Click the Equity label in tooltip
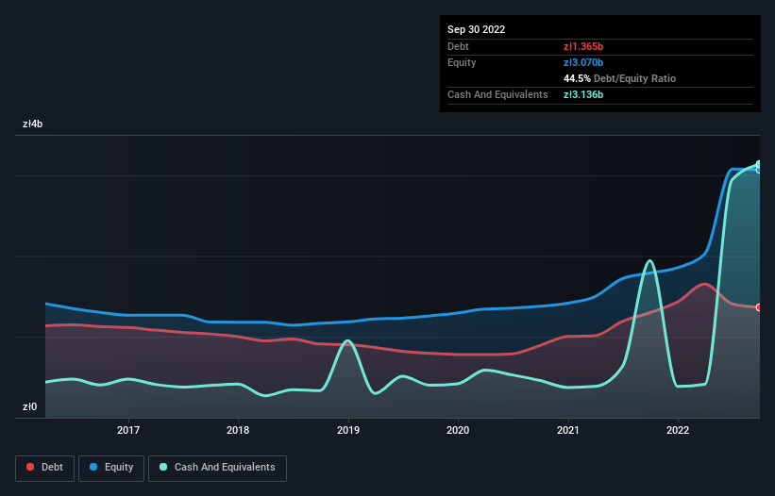775x496 pixels. 462,62
